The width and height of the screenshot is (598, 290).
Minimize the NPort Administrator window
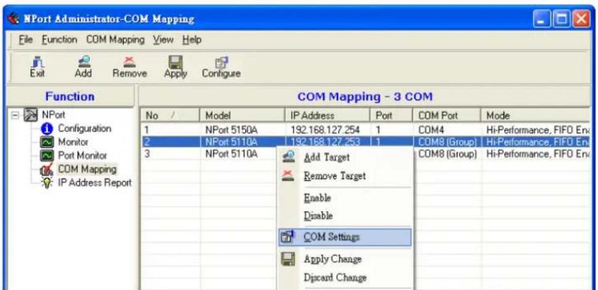542,20
